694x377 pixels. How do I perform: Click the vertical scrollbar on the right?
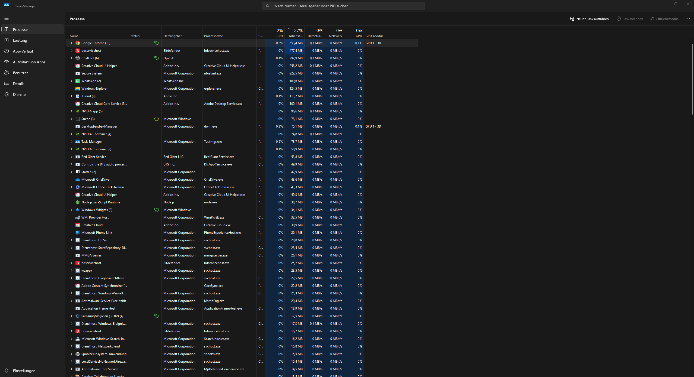pos(692,79)
